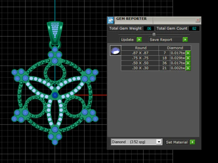Click green arrow for .75 X .75 row
Viewport: 218px width, 163px height.
[x=188, y=58]
